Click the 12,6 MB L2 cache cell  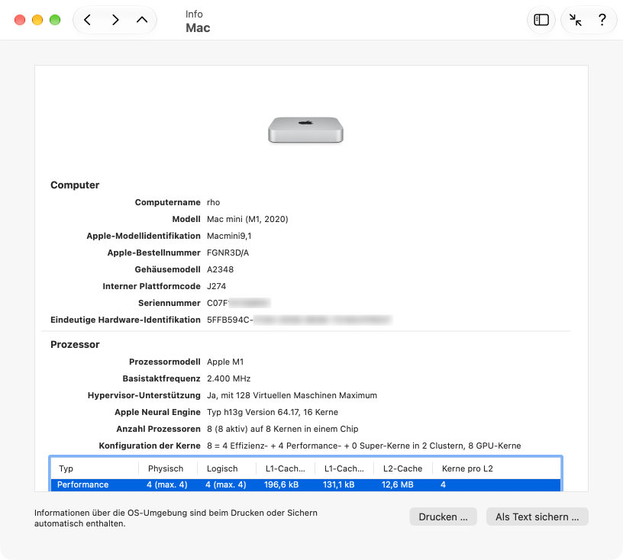pyautogui.click(x=397, y=484)
